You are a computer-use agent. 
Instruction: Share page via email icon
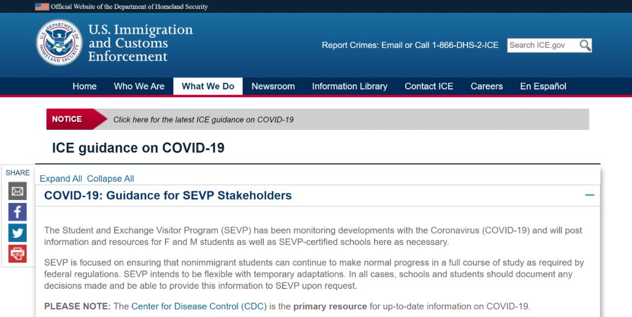(x=18, y=191)
